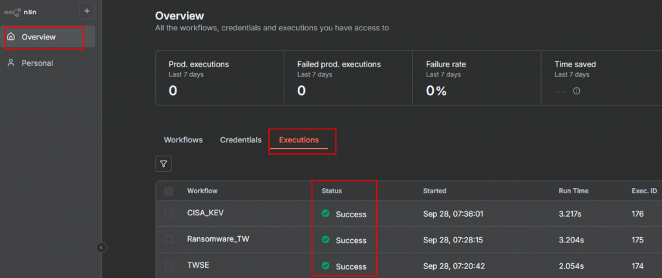Click the Personal user icon in sidebar
The image size is (662, 278).
[11, 63]
